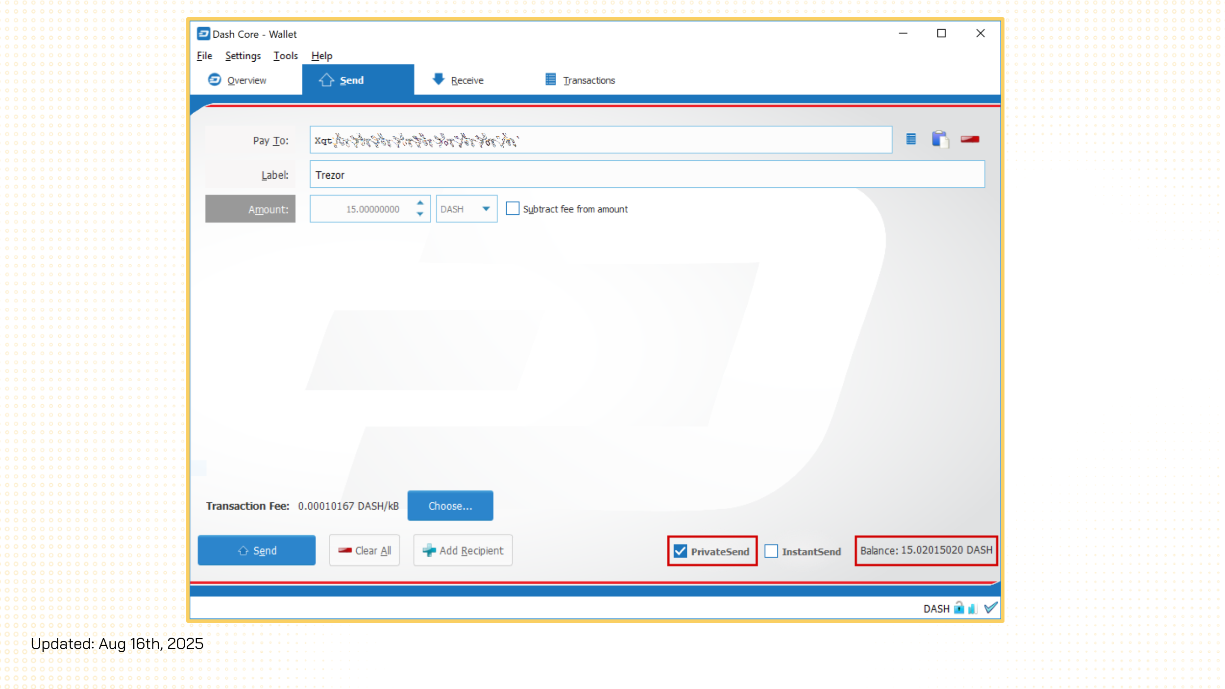Viewport: 1225px width, 689px height.
Task: Paste address from clipboard icon
Action: (940, 139)
